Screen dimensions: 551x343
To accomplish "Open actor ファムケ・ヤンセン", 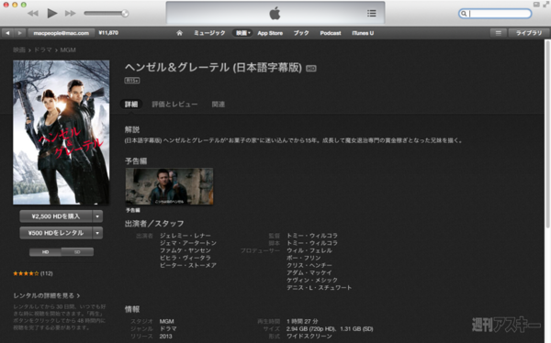I will click(x=186, y=250).
